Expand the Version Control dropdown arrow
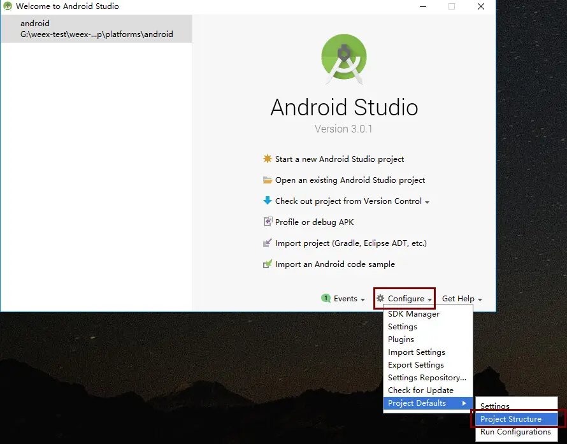 [427, 203]
